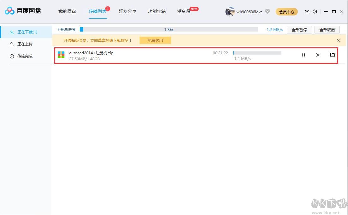This screenshot has width=348, height=215.
Task: Switch to the 我的网盘 tab
Action: (x=67, y=11)
